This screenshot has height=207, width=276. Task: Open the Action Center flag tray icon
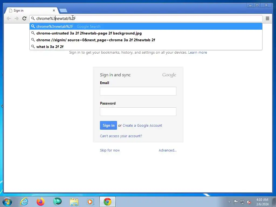coord(236,202)
